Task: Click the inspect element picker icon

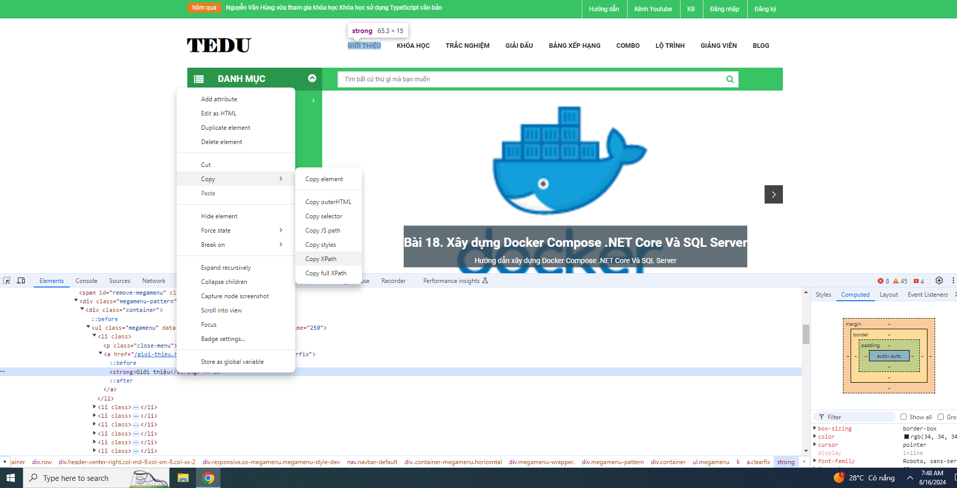Action: pos(7,280)
